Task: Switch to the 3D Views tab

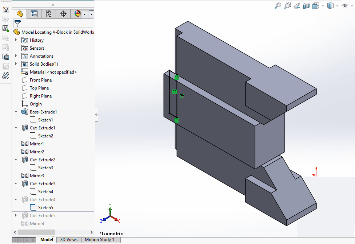Action: pos(69,240)
